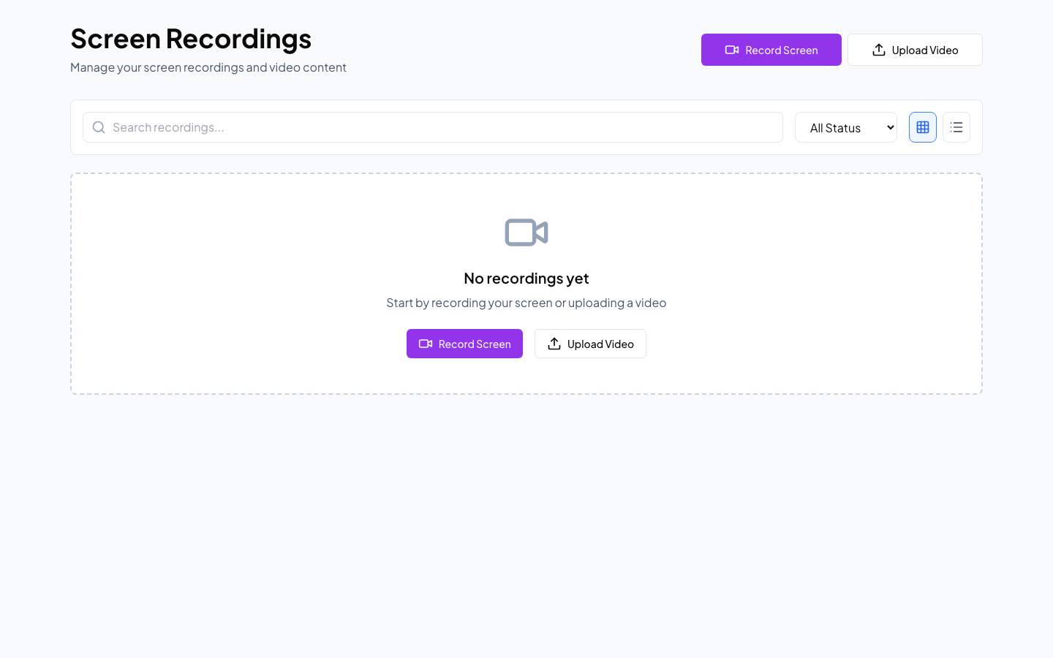Click the Upload Video button in the header
This screenshot has height=658, width=1053.
coord(915,49)
